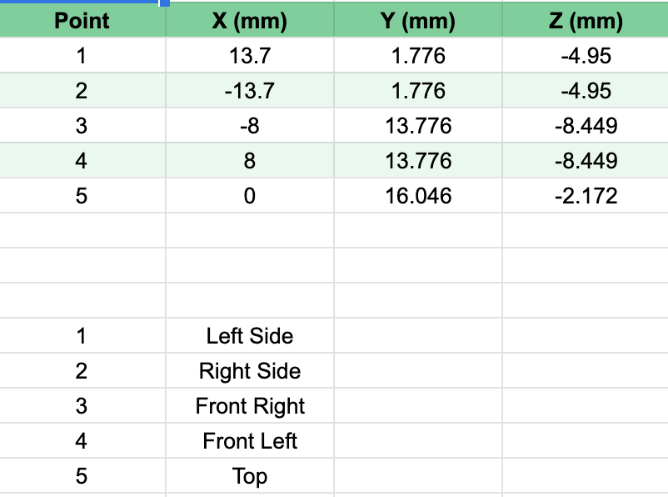Select the Top label cell
Screen dimensions: 668x497
(x=250, y=476)
